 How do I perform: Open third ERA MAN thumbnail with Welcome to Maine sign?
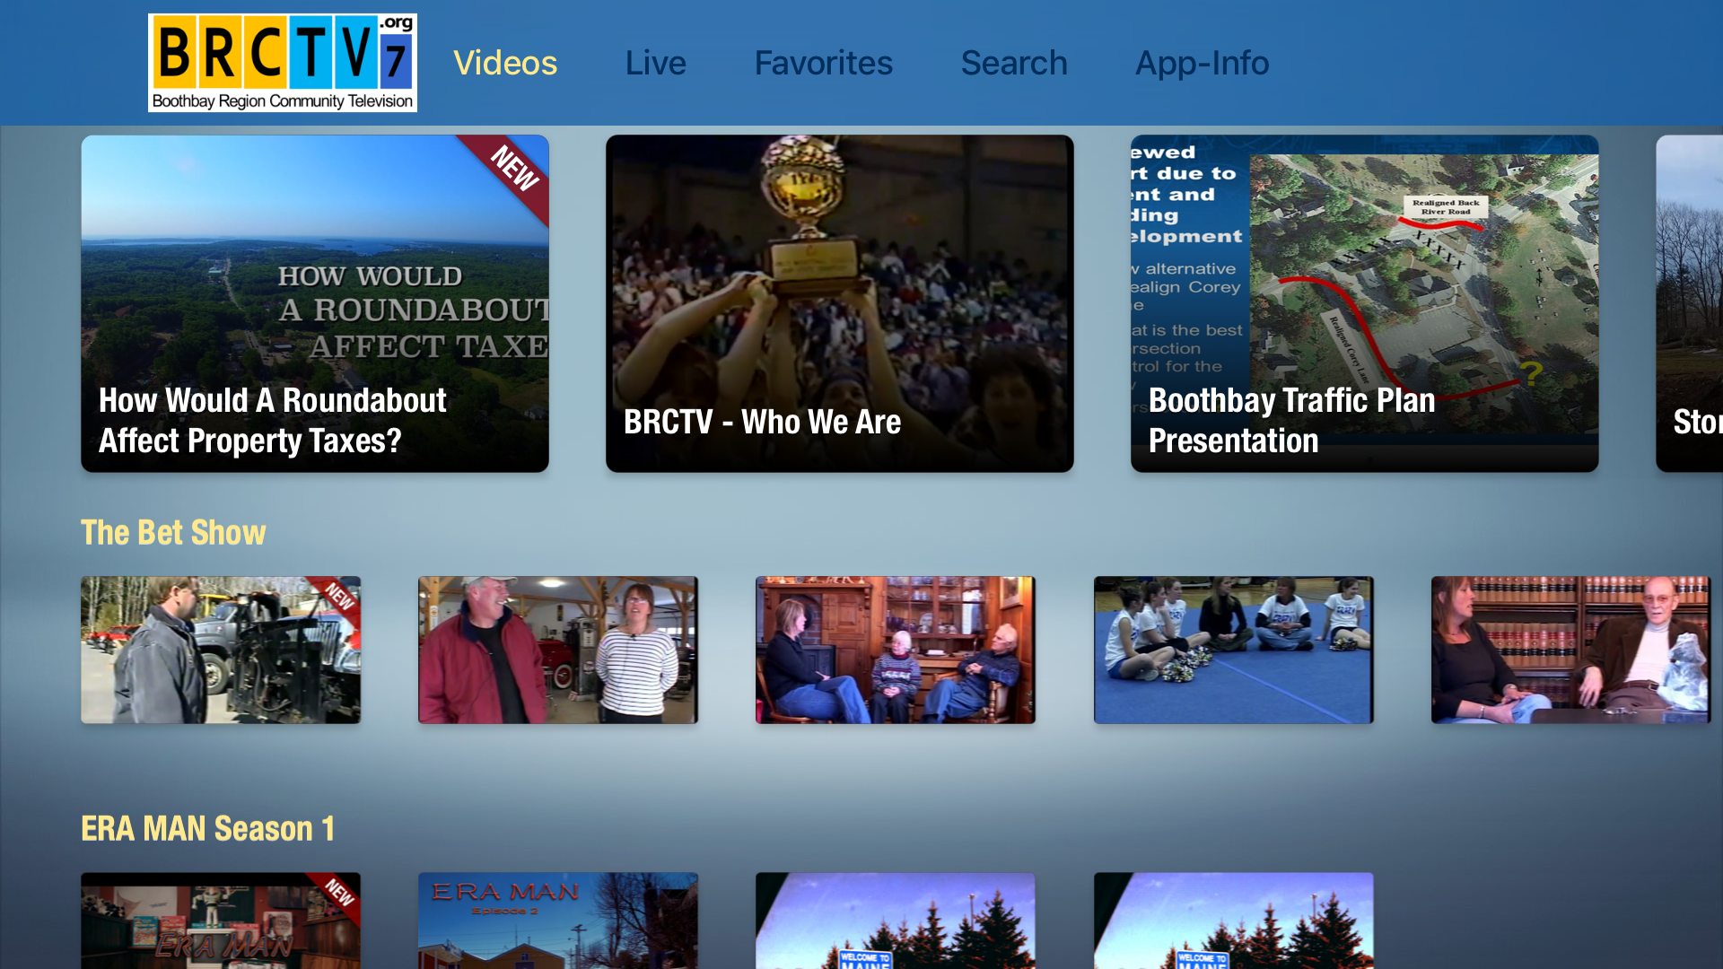coord(896,921)
